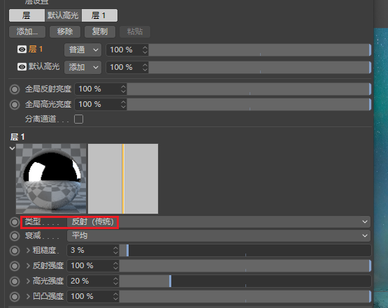Click keyframe circle next to 反射强度
The width and height of the screenshot is (388, 308).
[x=15, y=266]
